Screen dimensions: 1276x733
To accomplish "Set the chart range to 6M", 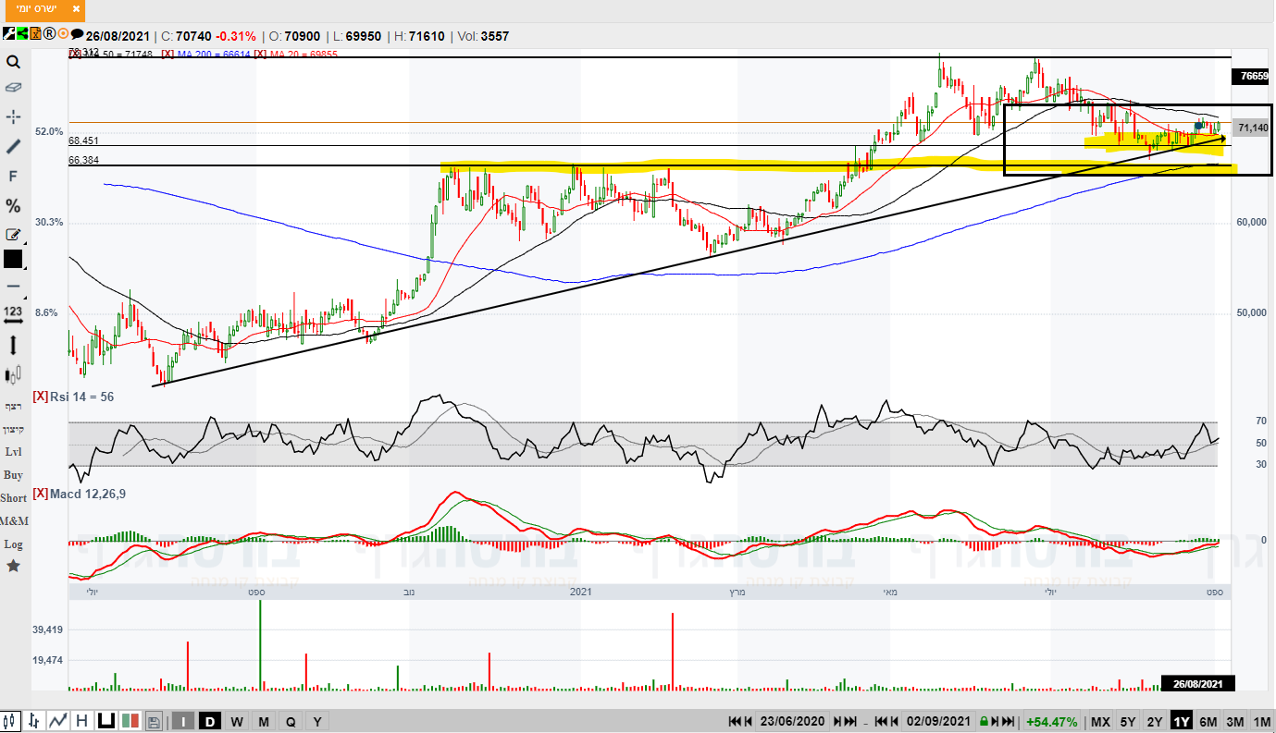I will click(x=1208, y=721).
